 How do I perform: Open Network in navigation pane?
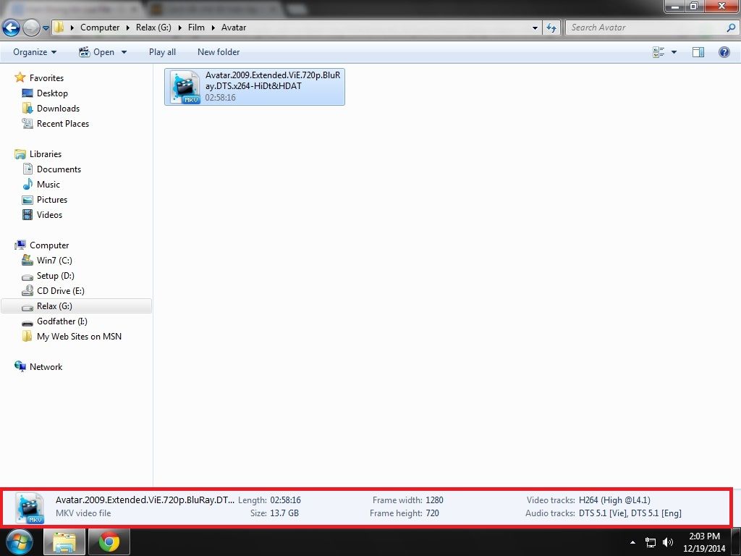point(46,367)
